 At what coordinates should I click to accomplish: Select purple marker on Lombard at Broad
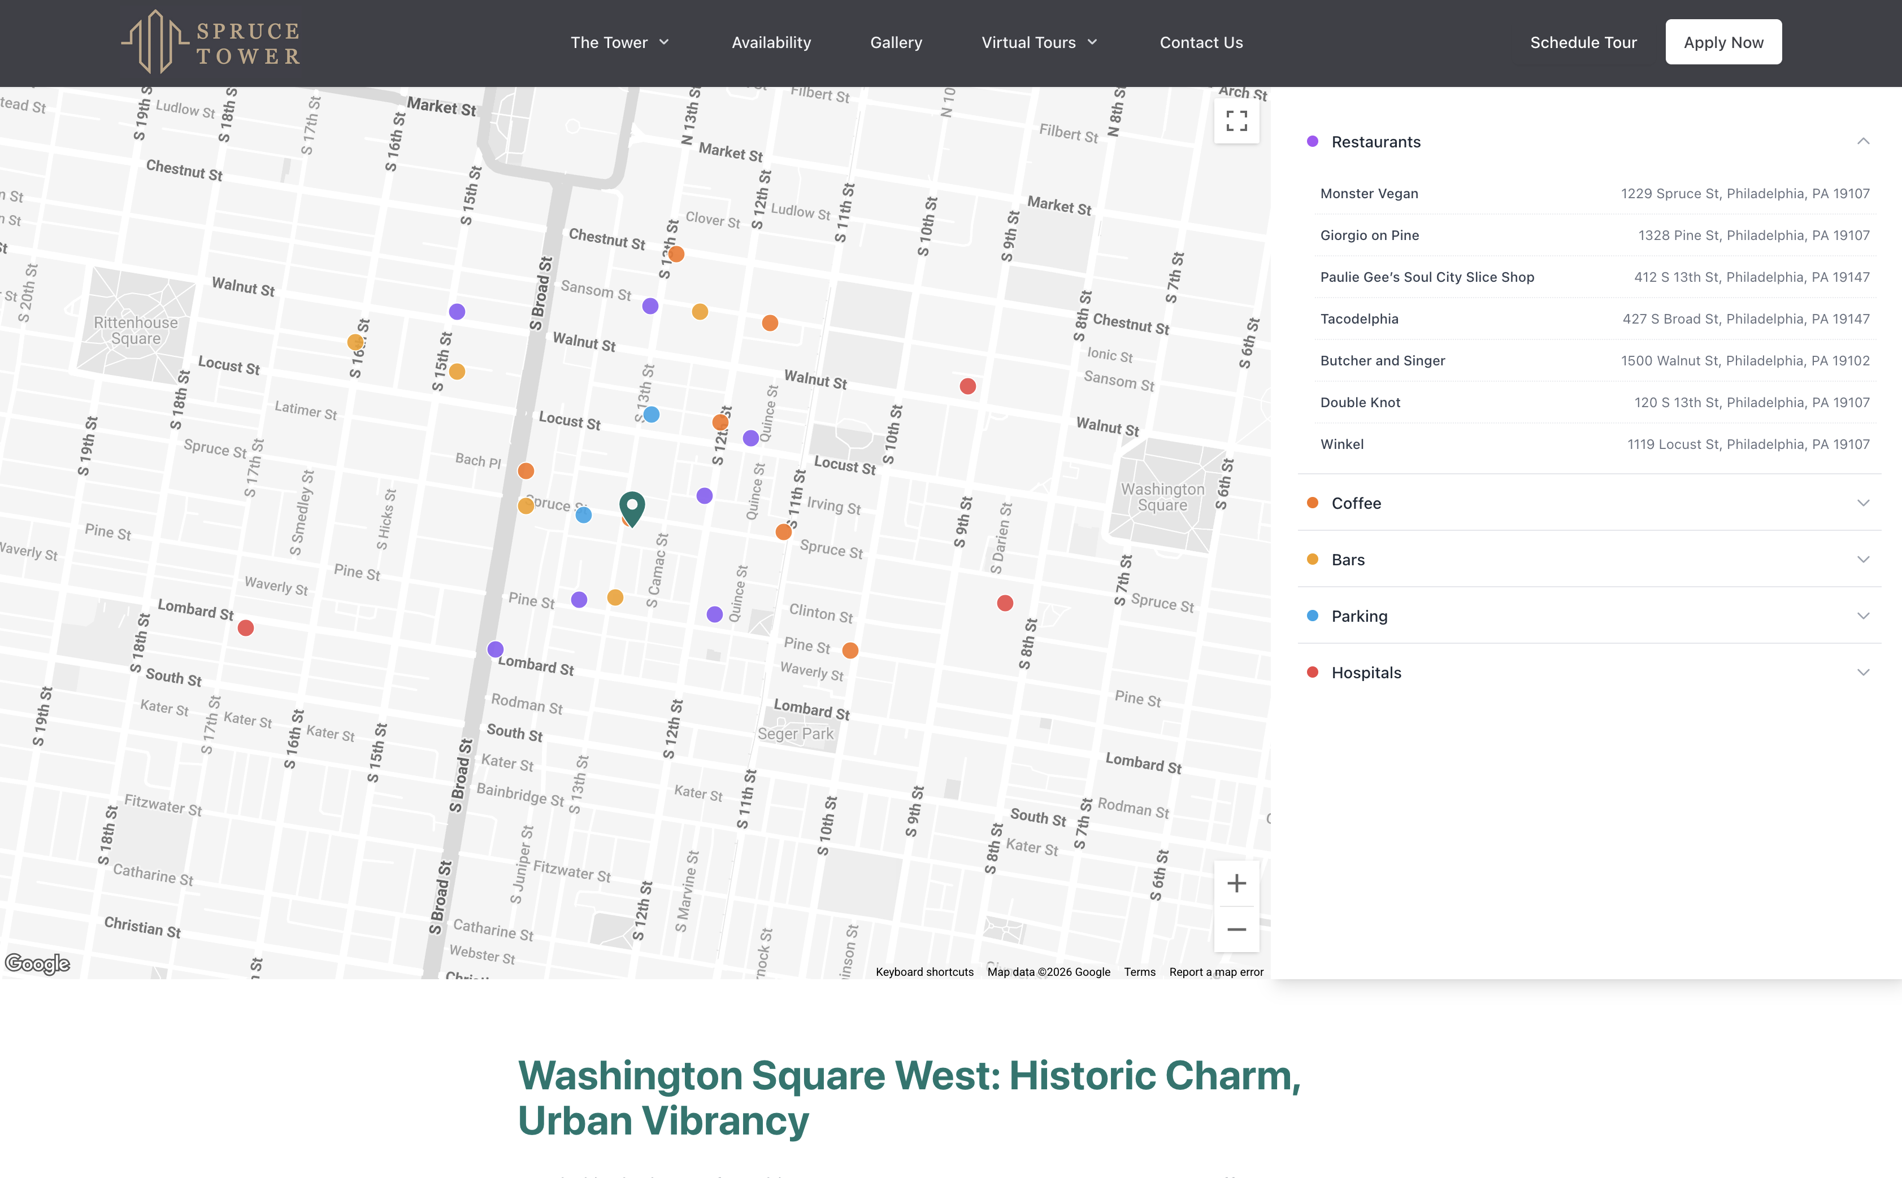pos(495,649)
